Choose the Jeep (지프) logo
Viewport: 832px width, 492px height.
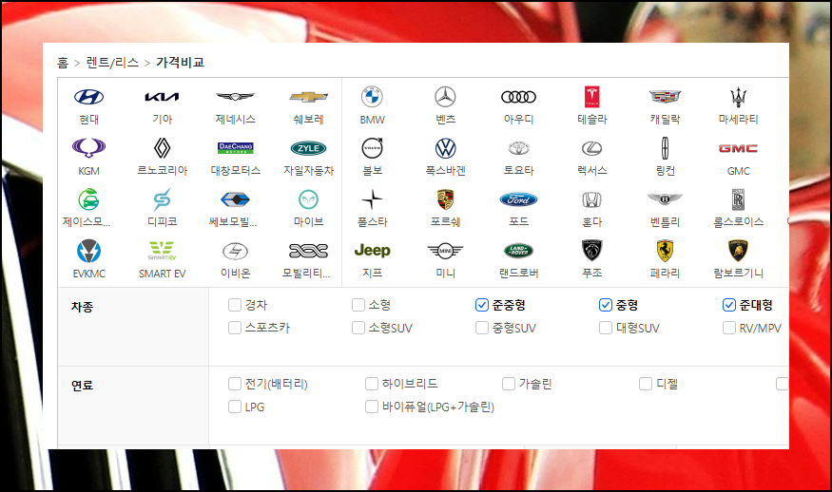(372, 250)
